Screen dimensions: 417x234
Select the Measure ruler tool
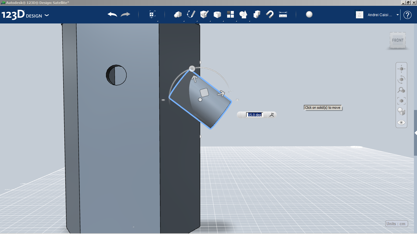click(283, 14)
